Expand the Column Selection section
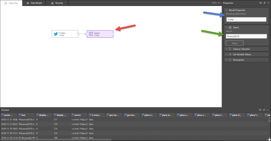Screen dimensions: 271x141 pos(226,49)
